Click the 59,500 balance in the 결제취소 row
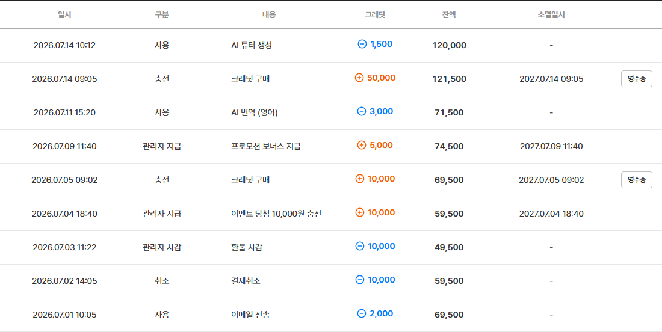 click(x=449, y=281)
